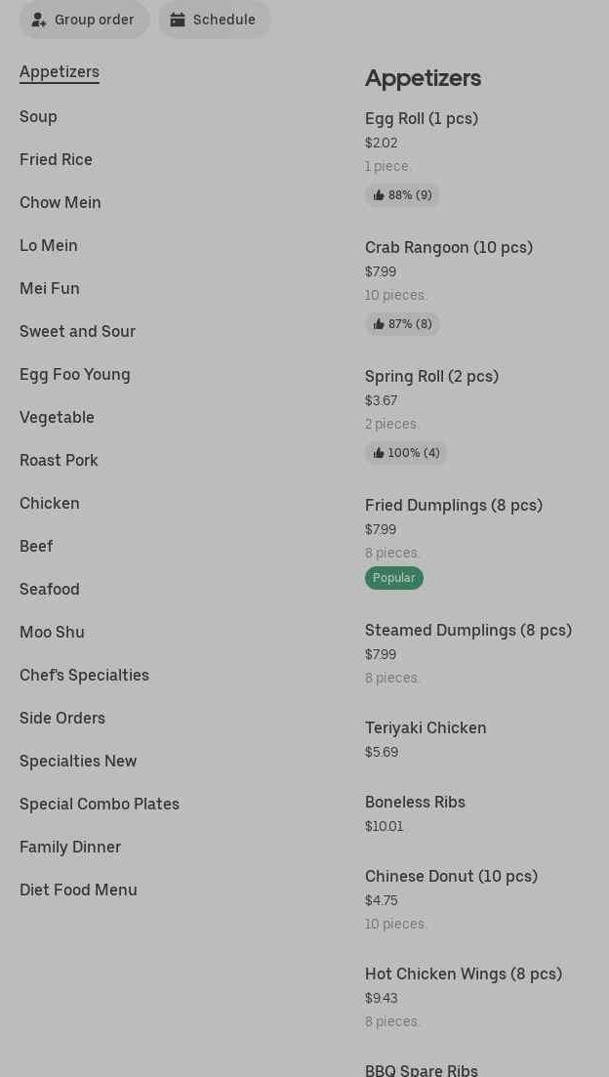Click thumbs-up rating on Crab Rangoon

402,324
